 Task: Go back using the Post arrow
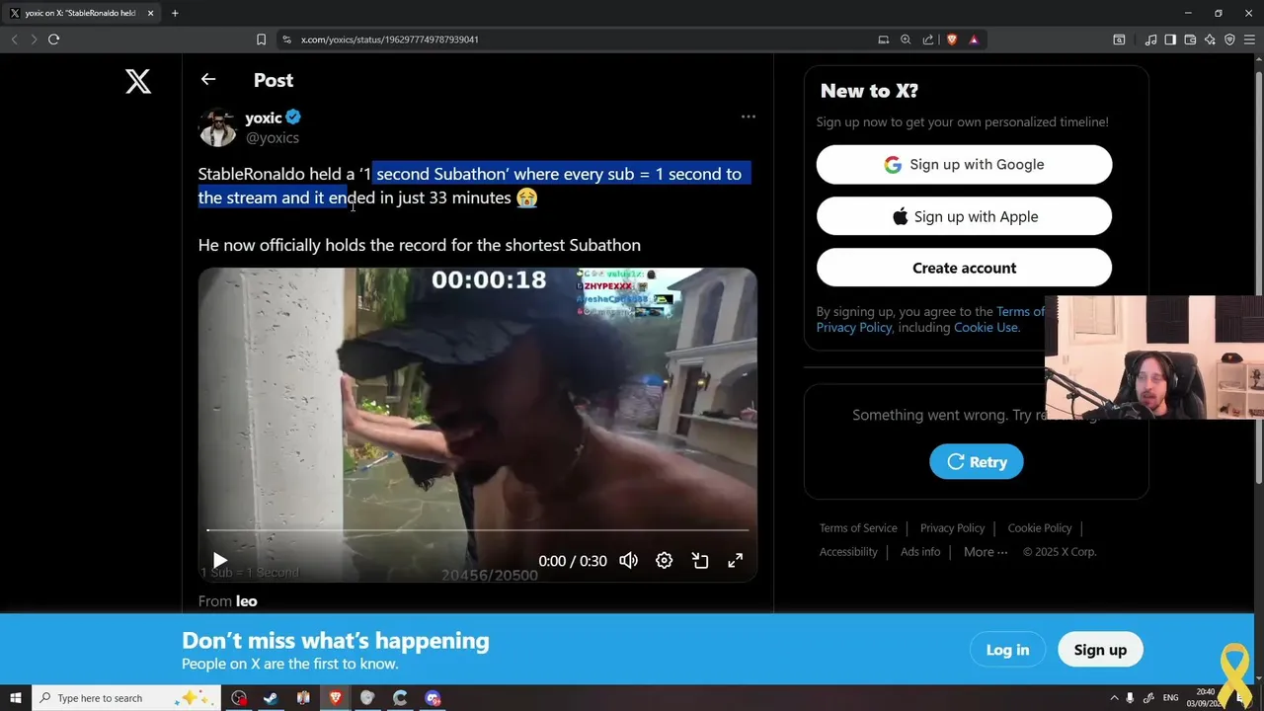[208, 79]
